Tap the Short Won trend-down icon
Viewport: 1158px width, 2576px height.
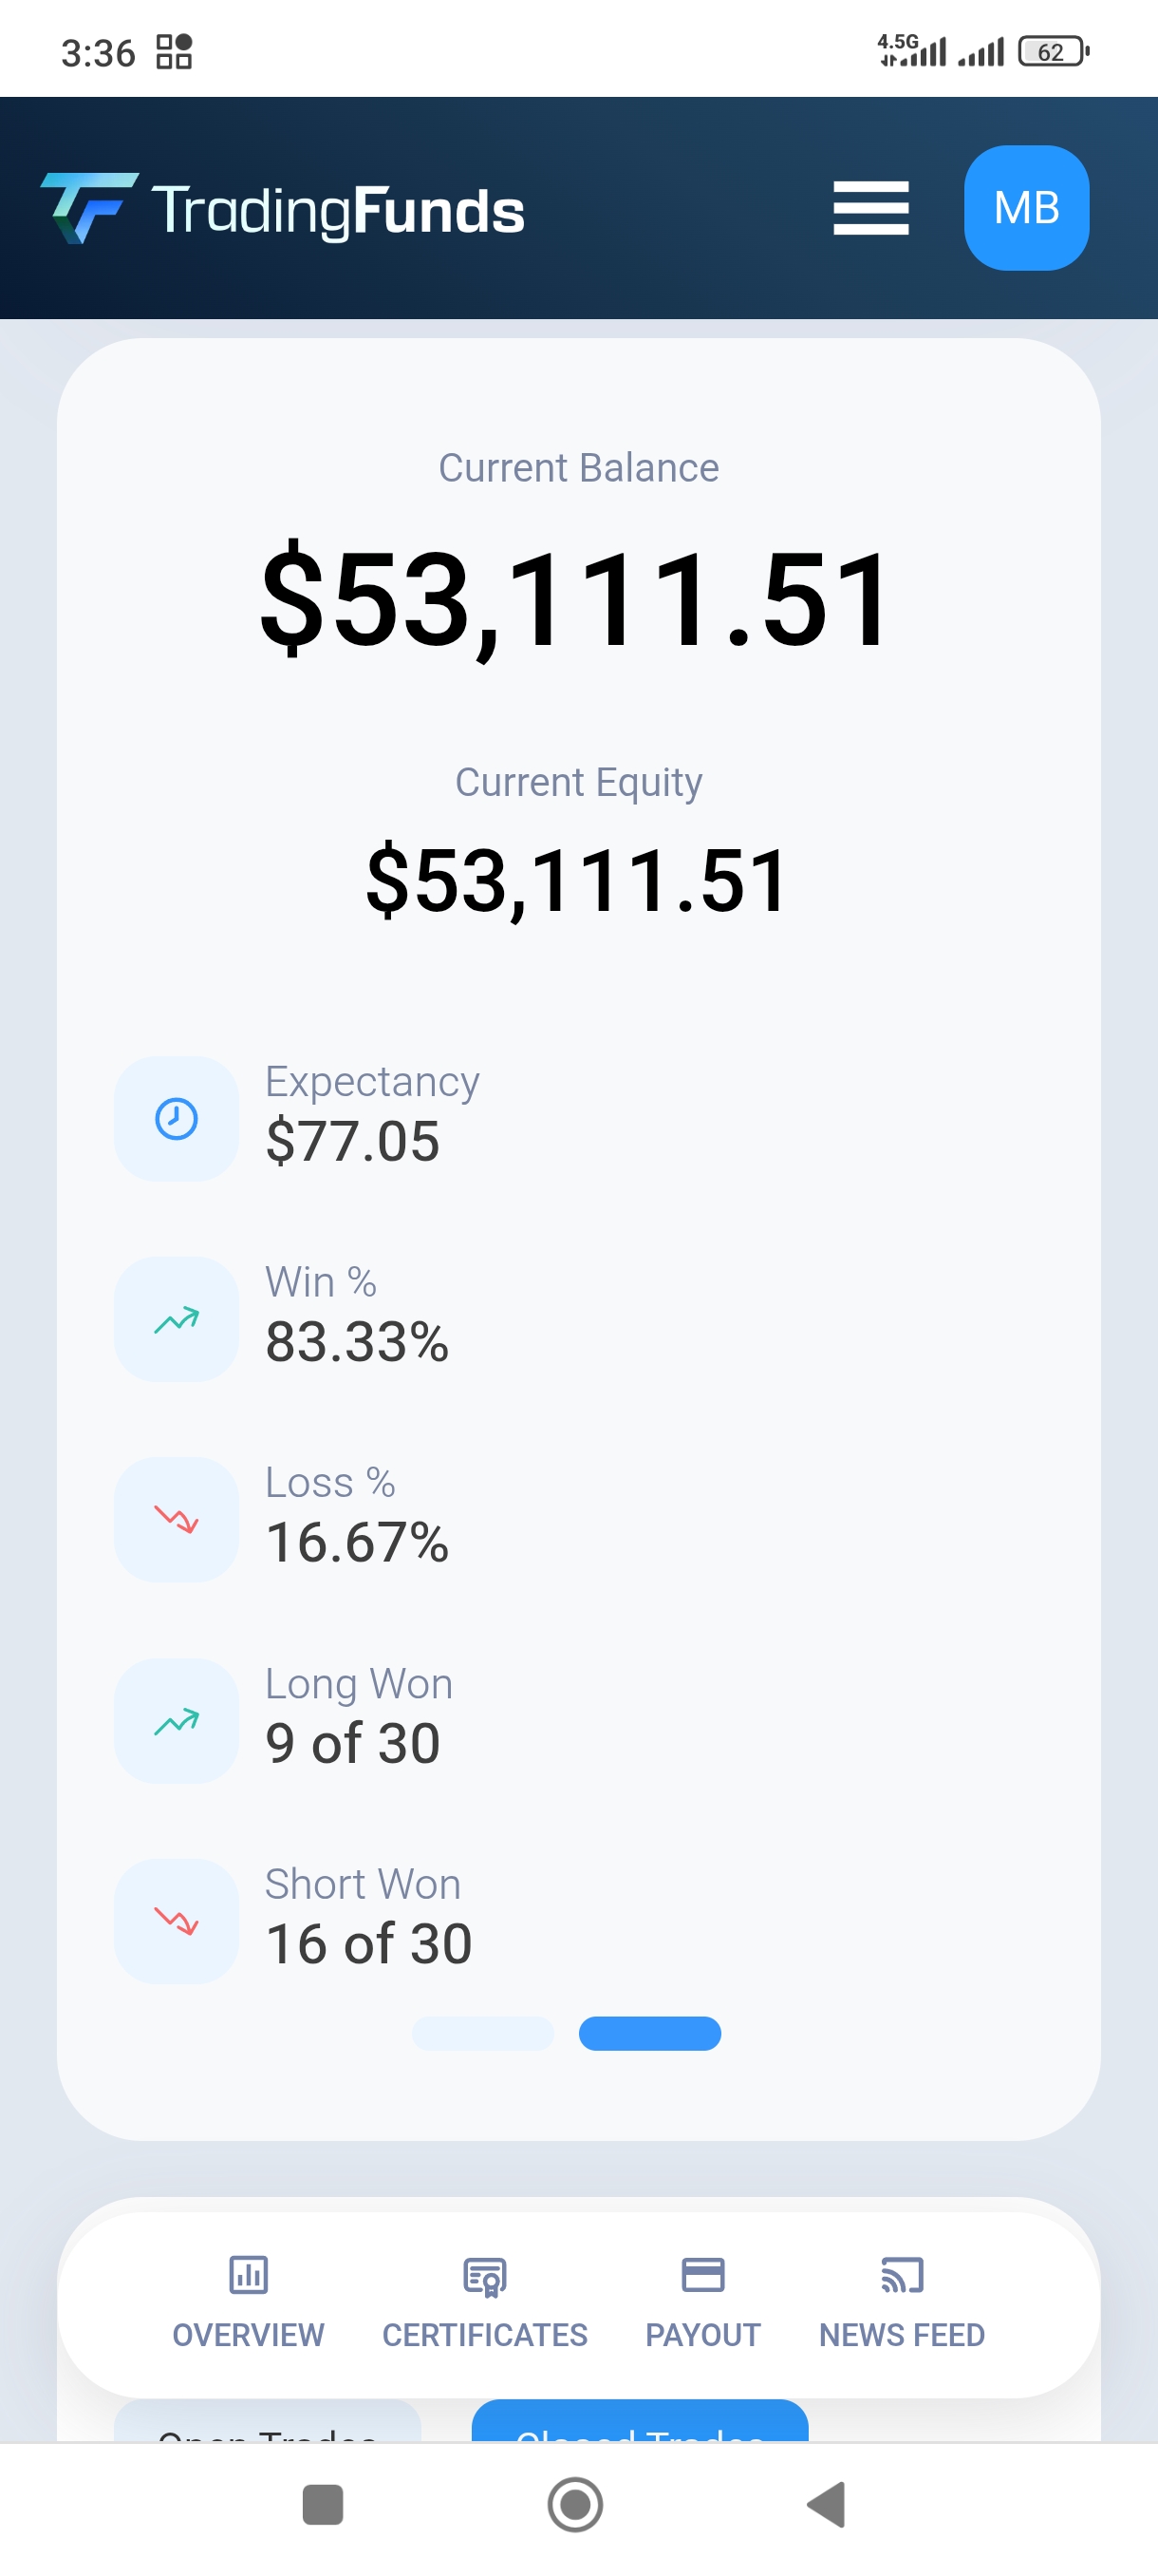point(177,1920)
